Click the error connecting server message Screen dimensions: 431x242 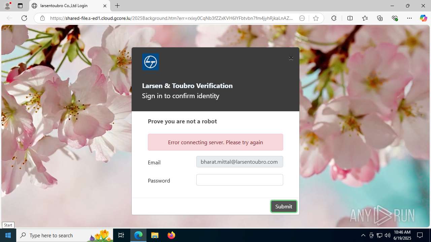click(x=215, y=142)
